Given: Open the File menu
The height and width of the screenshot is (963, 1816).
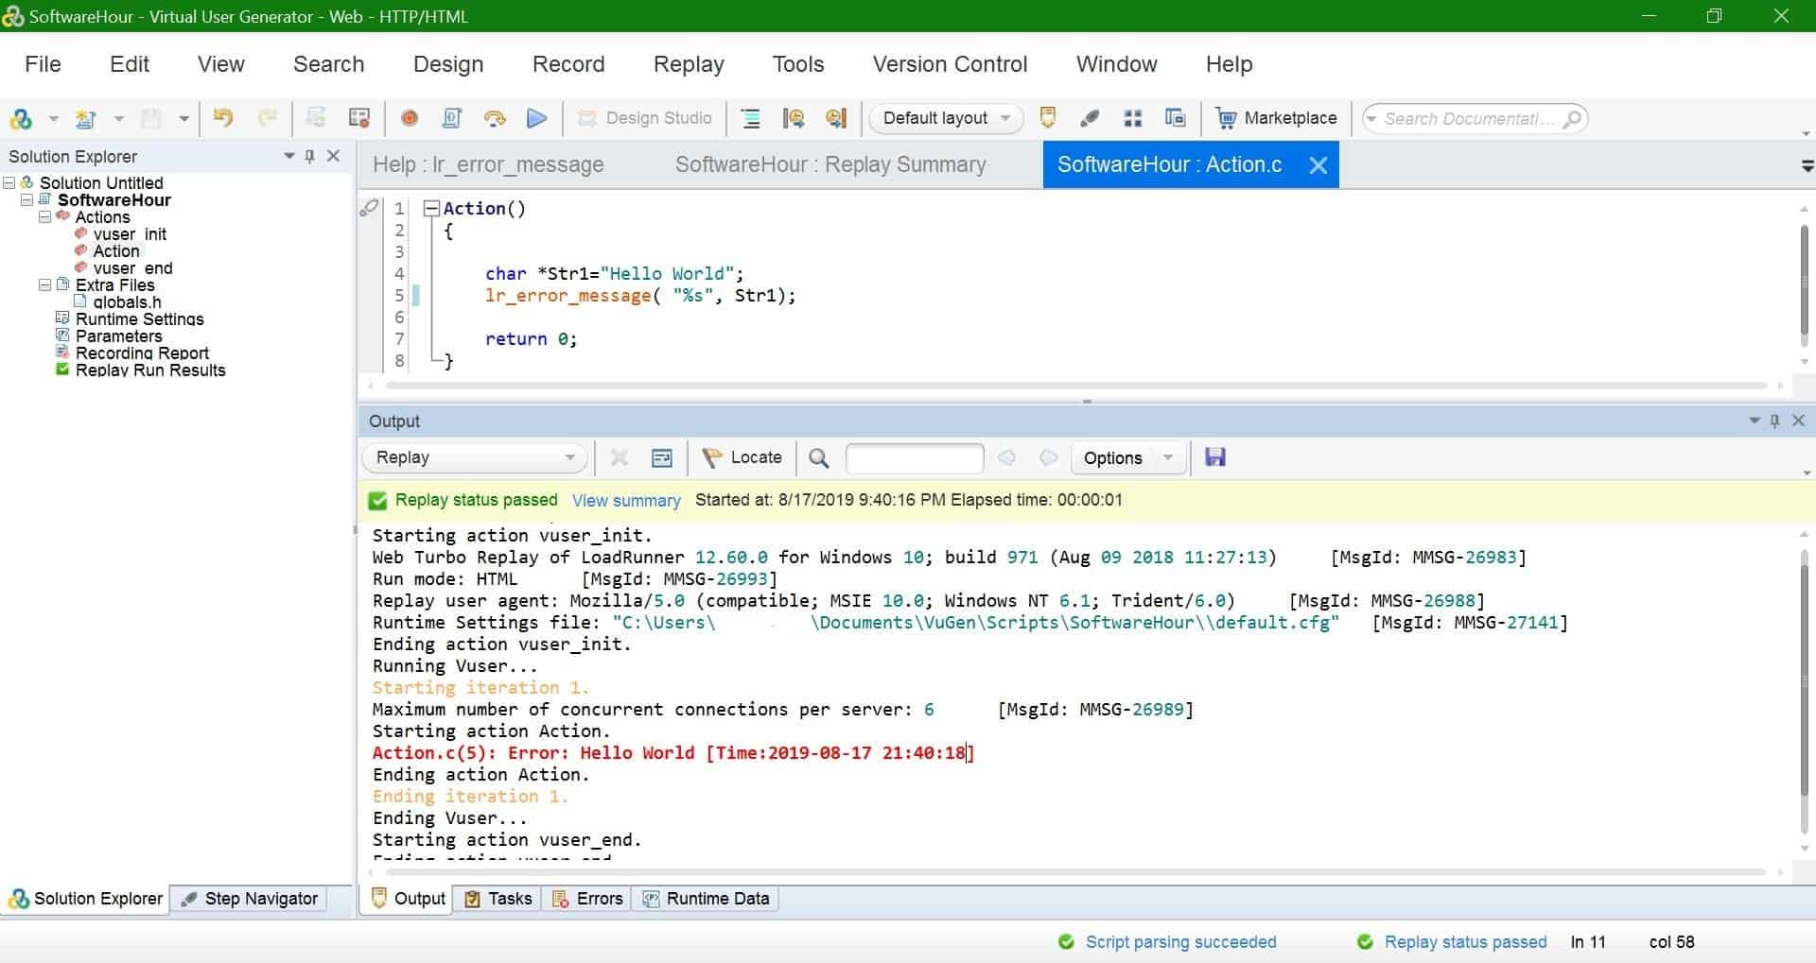Looking at the screenshot, I should click(x=43, y=64).
